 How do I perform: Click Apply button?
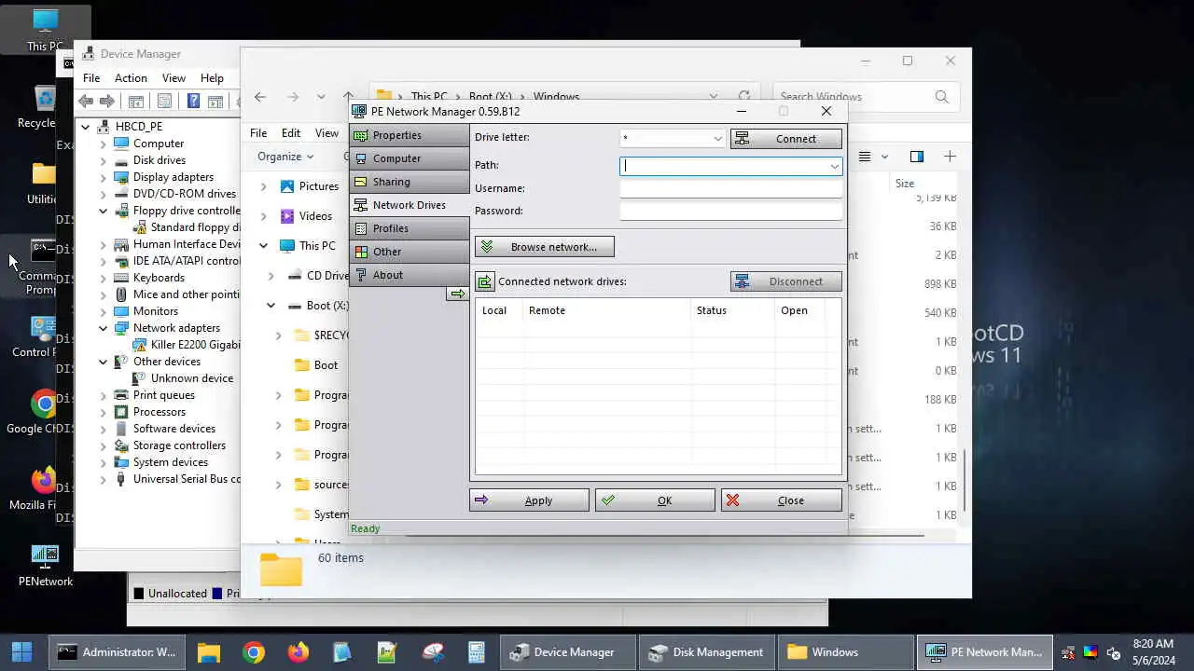pyautogui.click(x=529, y=500)
